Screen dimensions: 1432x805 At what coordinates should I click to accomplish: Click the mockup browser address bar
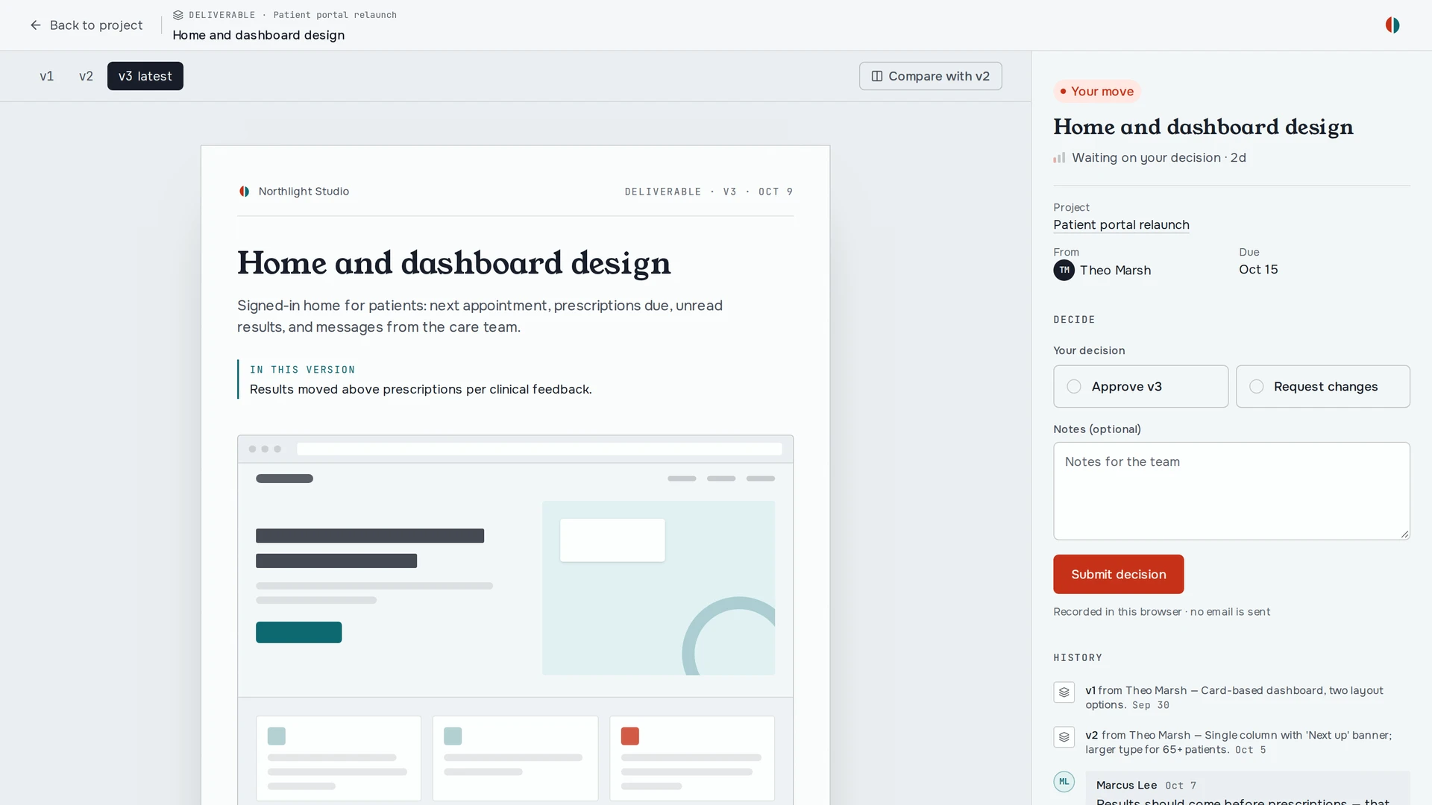[539, 449]
